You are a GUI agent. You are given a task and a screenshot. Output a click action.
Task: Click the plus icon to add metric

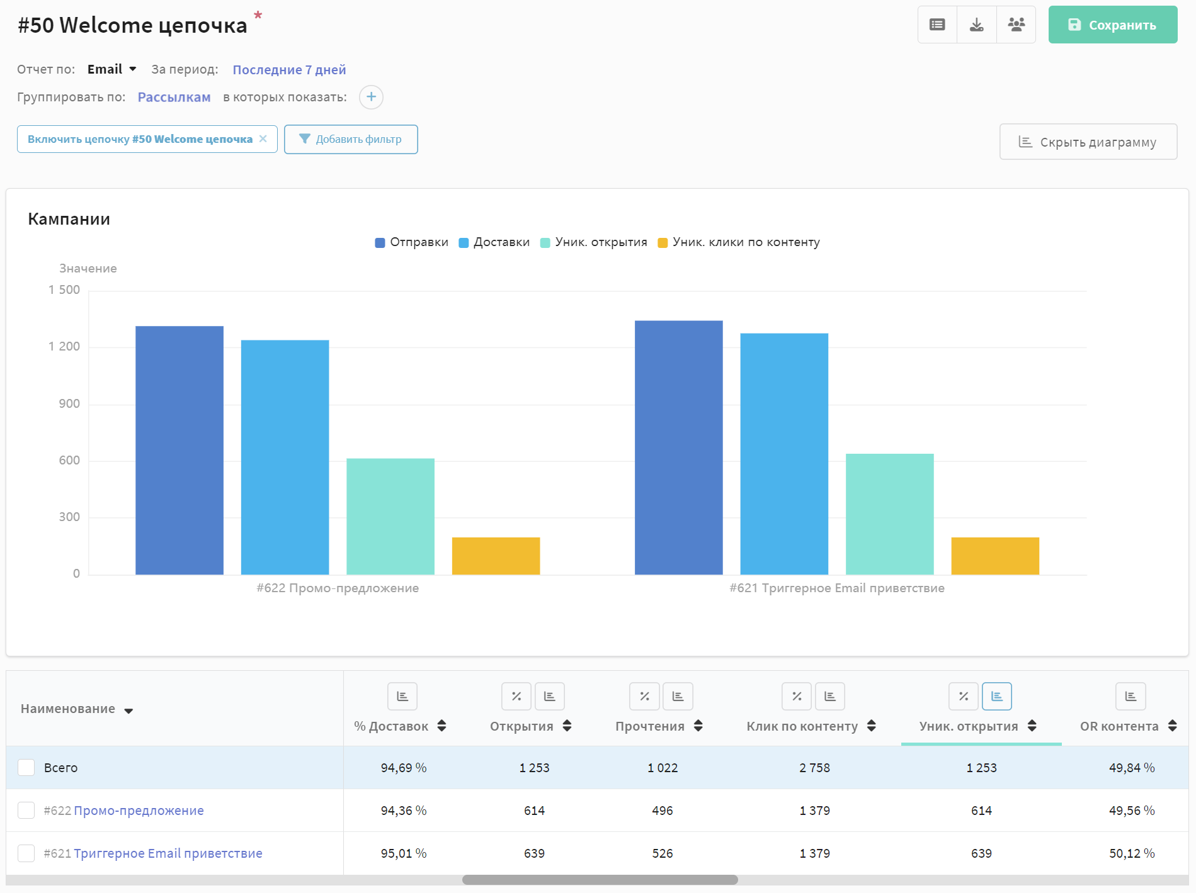coord(371,97)
